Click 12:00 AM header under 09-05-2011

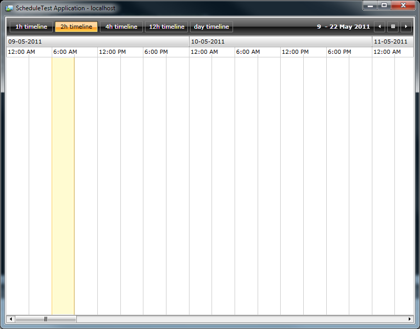click(29, 52)
